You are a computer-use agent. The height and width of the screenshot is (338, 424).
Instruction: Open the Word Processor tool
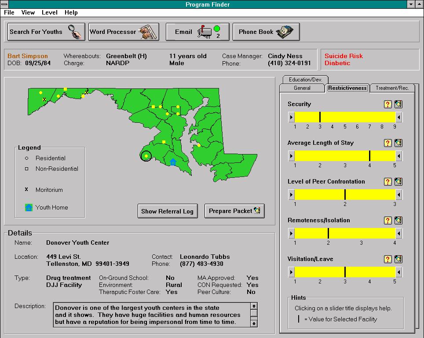(124, 32)
